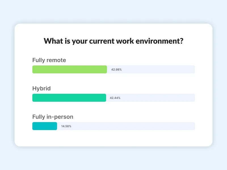
Task: Select the Hybrid option label
Action: click(x=41, y=88)
